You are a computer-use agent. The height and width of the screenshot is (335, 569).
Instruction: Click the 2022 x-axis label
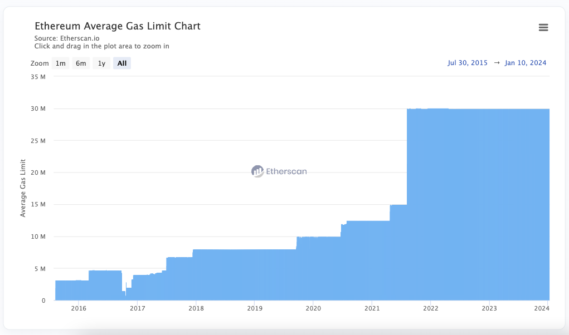click(430, 308)
